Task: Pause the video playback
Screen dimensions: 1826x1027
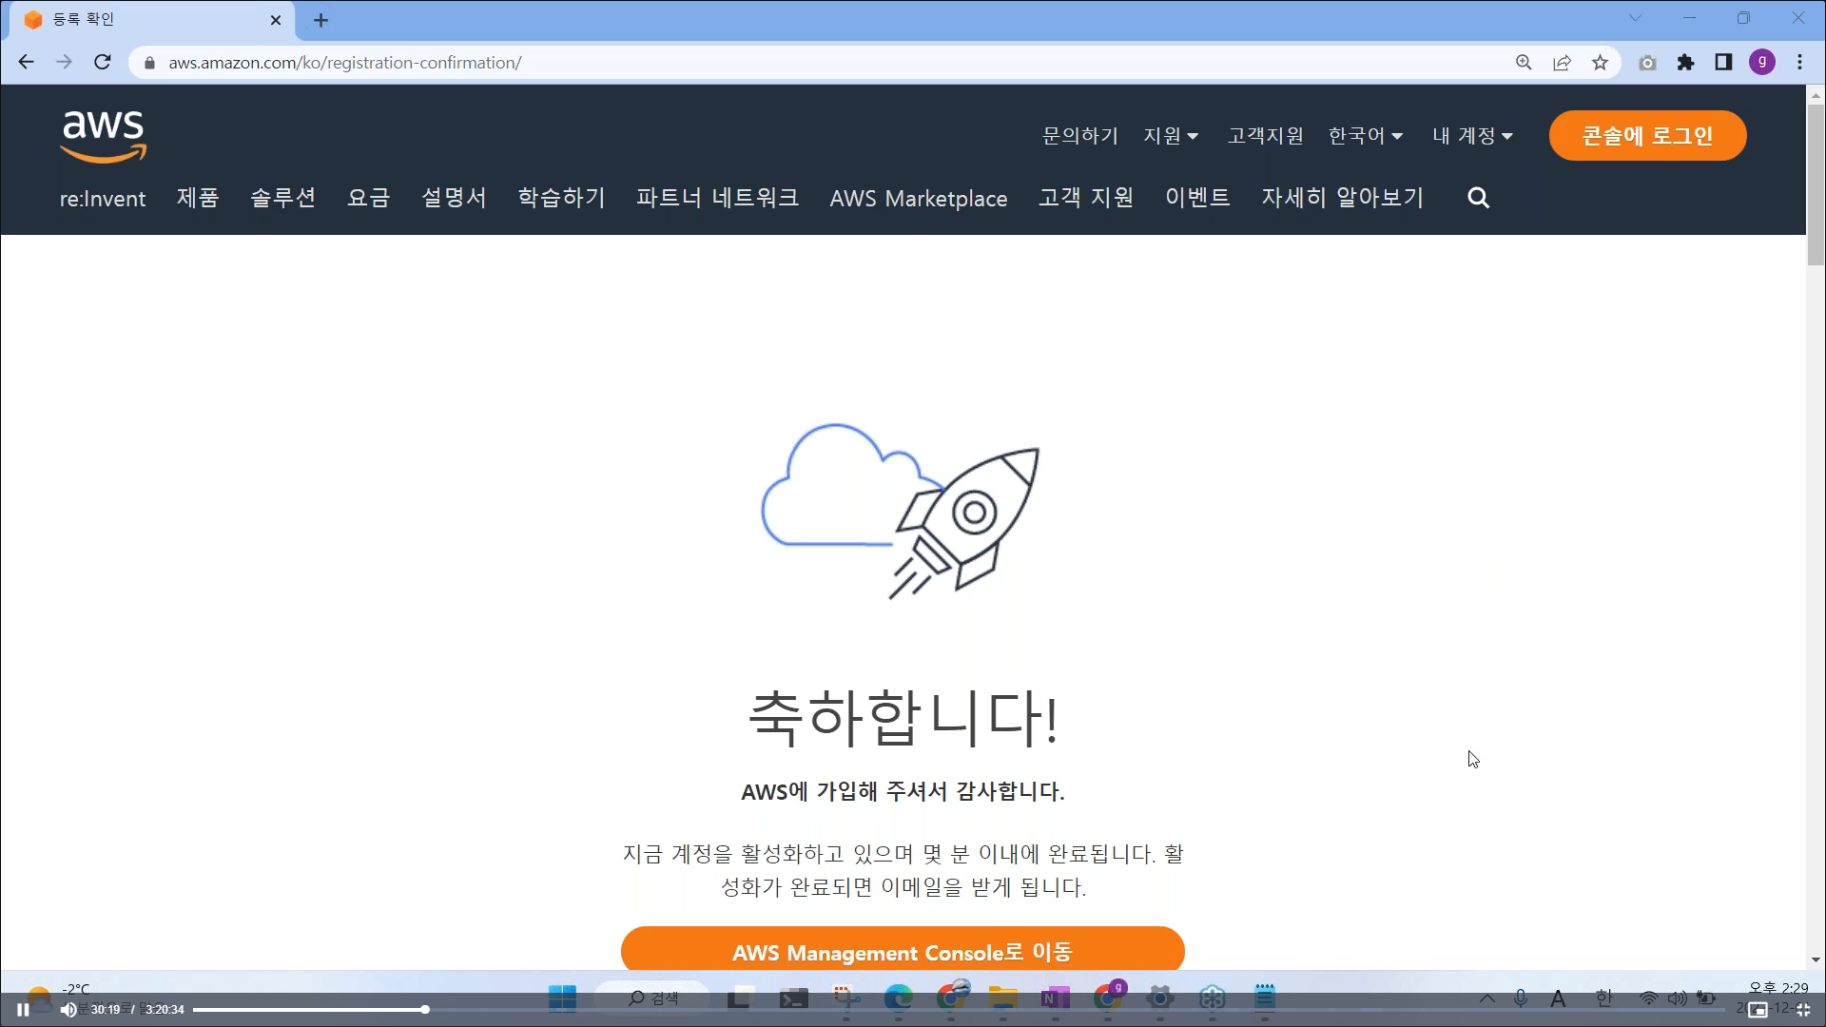Action: tap(23, 1010)
